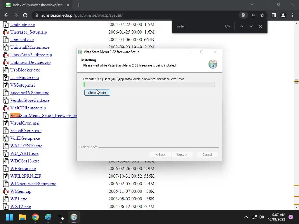Open the search-by-image lens icon in the address bar
This screenshot has width=299, height=224.
[243, 15]
